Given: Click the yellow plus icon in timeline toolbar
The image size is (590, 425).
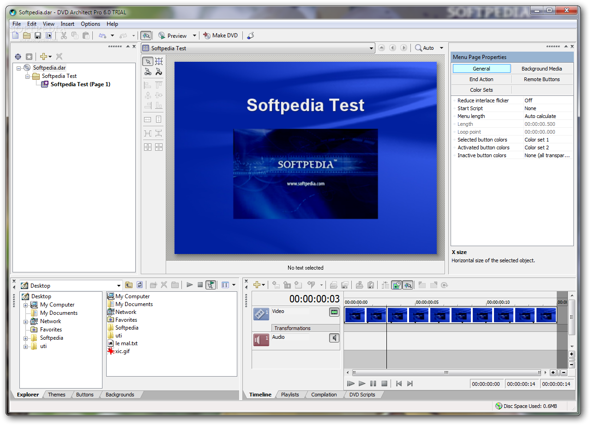Looking at the screenshot, I should coord(257,285).
